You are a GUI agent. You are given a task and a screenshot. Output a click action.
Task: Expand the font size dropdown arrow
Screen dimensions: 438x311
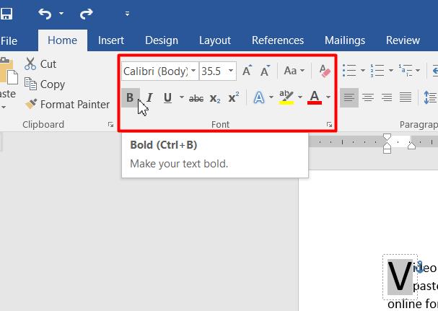click(x=231, y=71)
